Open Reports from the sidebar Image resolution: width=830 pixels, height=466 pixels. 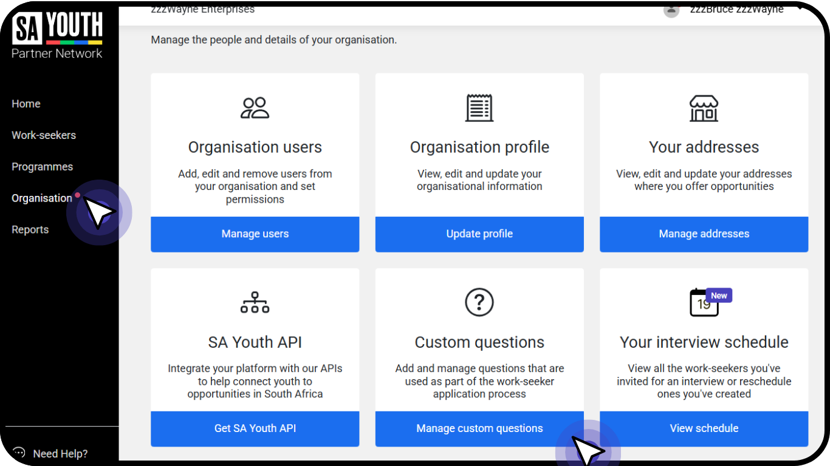pos(30,229)
